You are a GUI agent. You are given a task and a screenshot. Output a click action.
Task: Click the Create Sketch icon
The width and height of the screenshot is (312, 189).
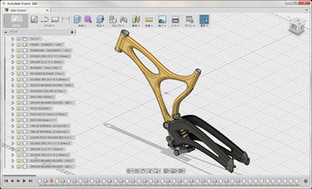[34, 20]
